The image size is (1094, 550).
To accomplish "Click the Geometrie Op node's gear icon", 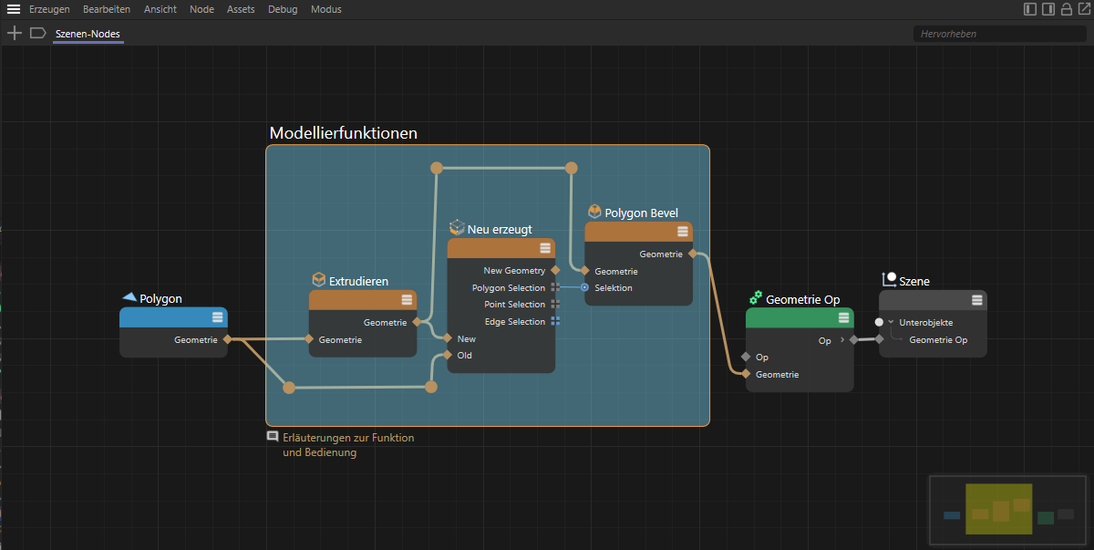I will click(756, 297).
